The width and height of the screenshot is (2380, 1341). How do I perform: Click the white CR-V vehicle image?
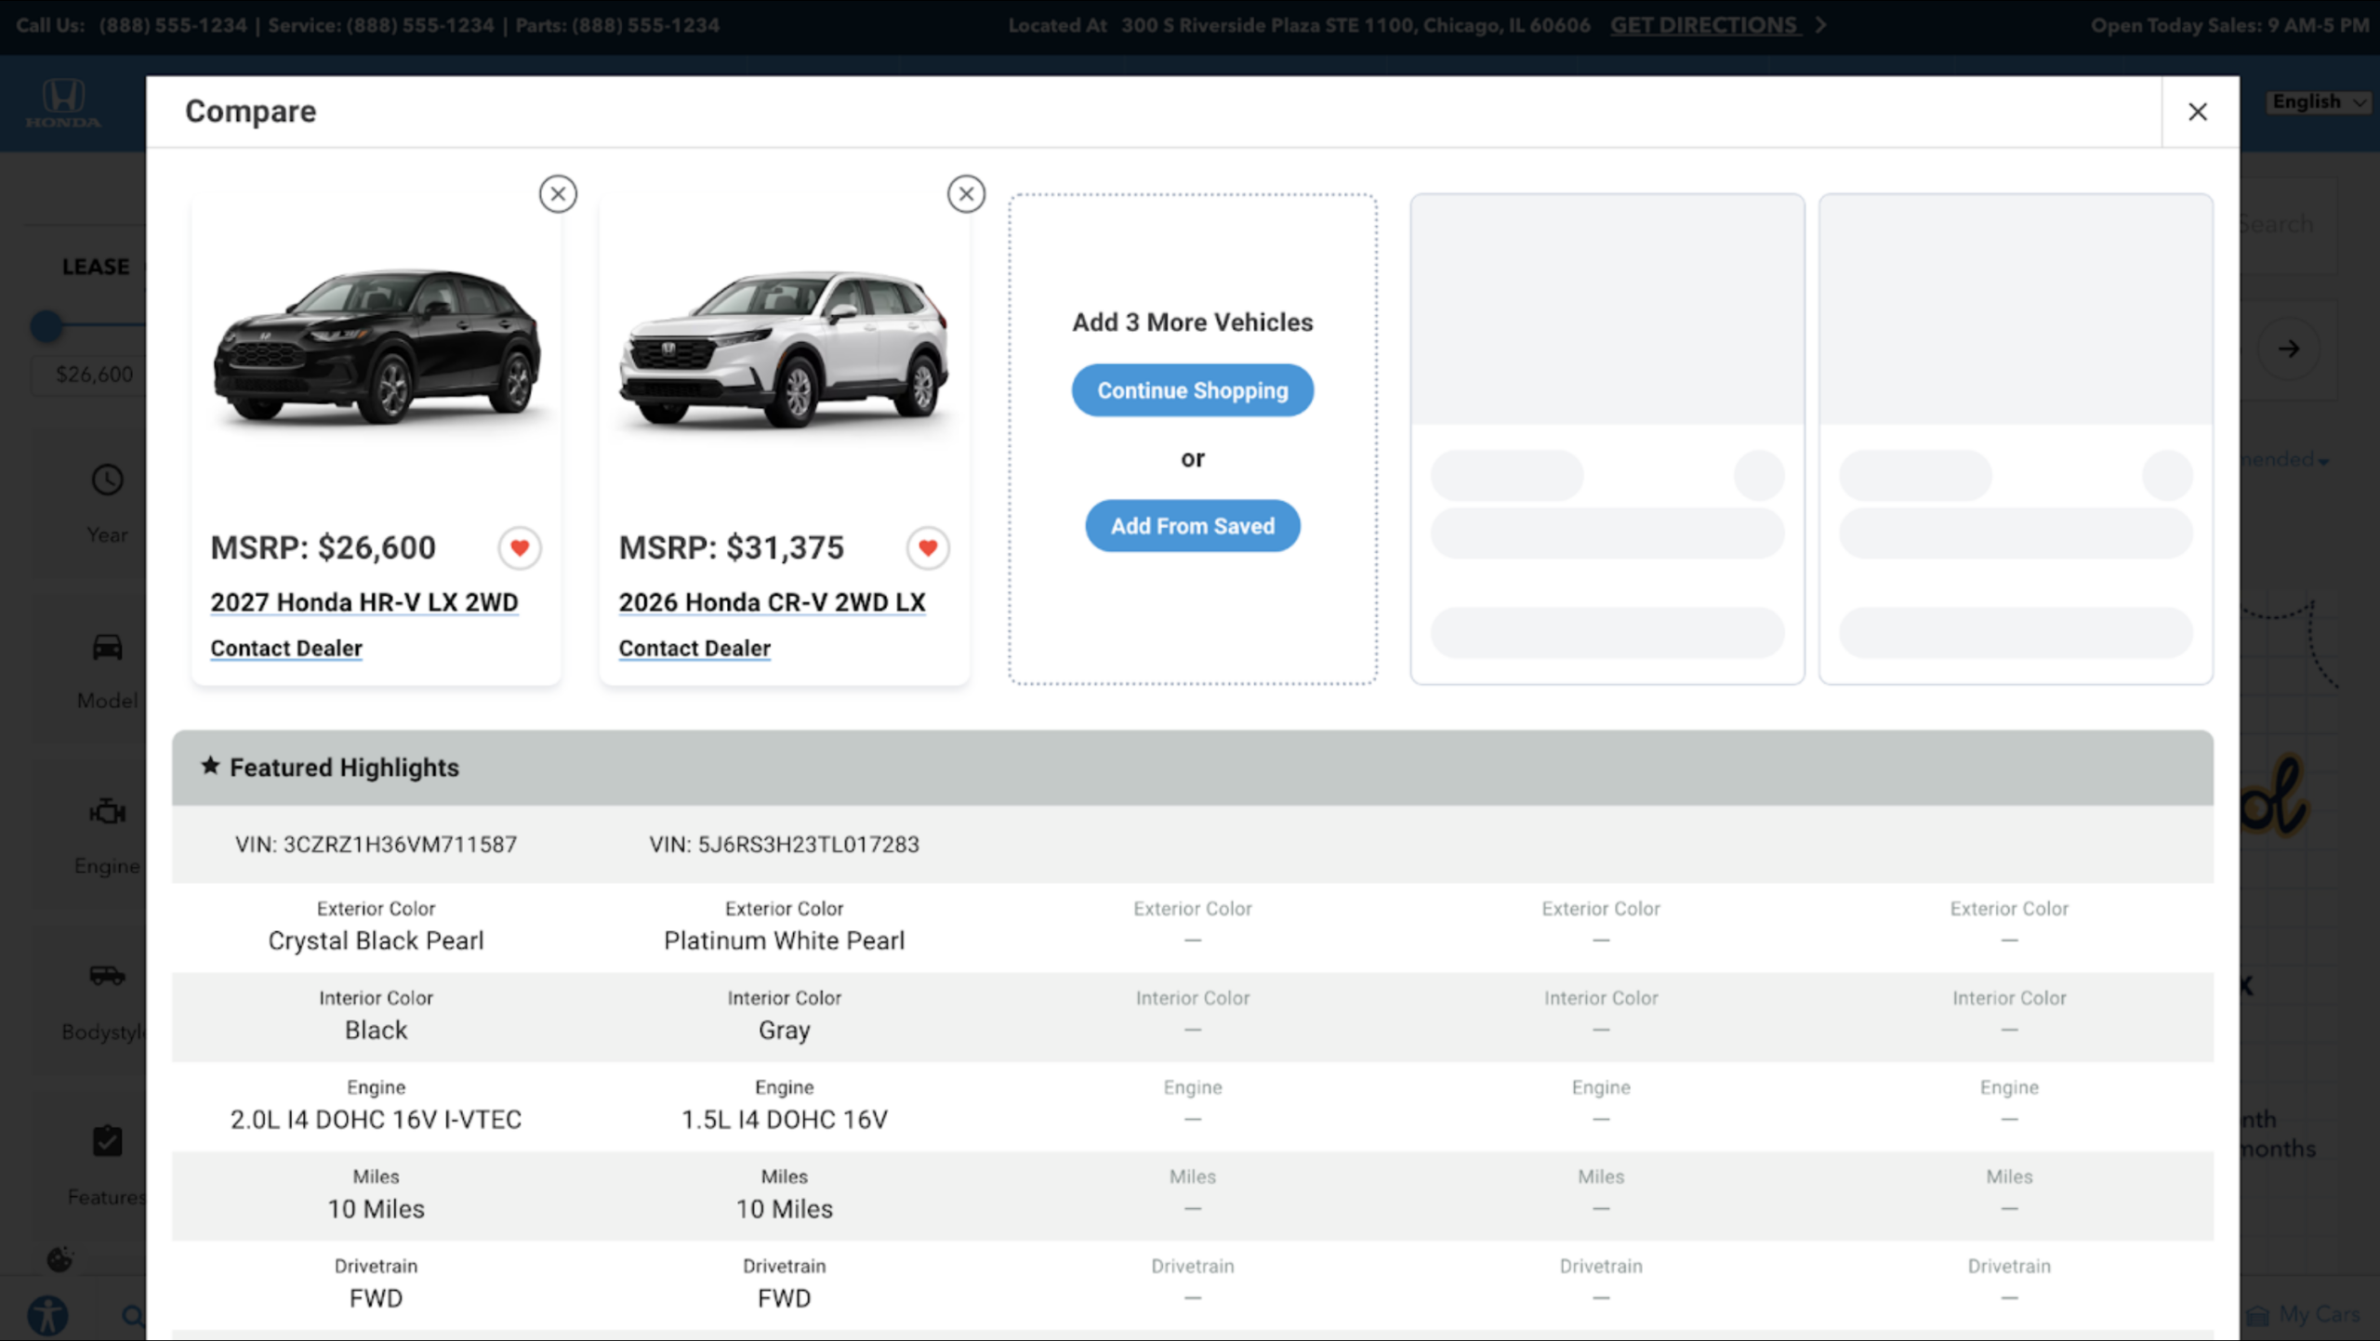coord(785,348)
